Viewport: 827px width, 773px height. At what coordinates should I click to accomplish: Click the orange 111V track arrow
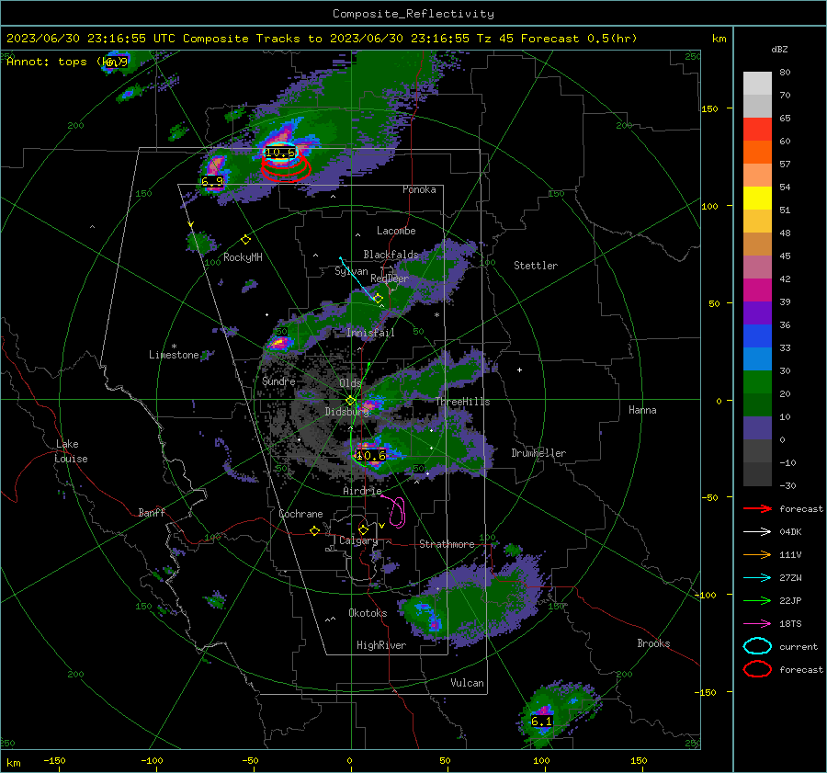click(x=757, y=554)
